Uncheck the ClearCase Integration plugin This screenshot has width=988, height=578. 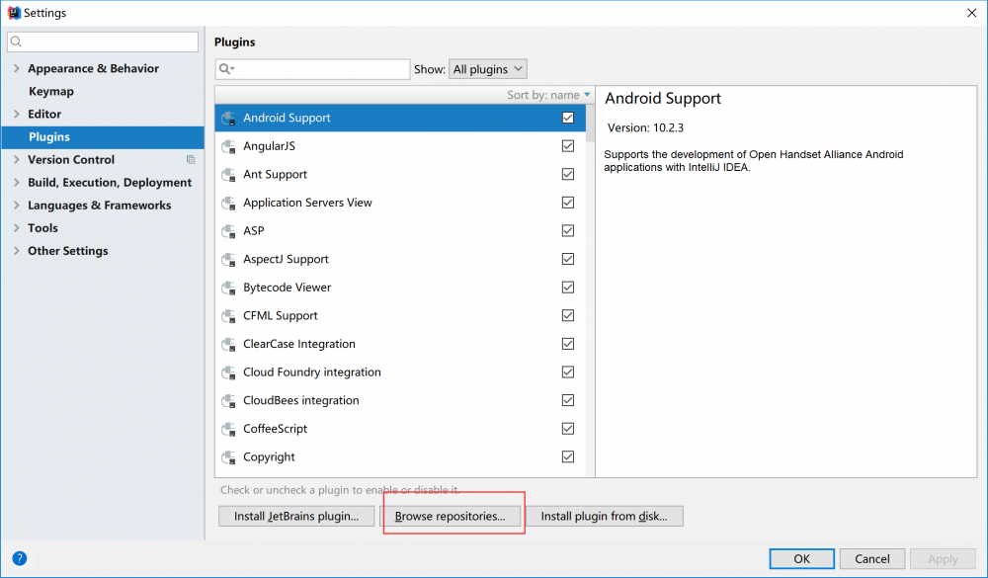(568, 345)
